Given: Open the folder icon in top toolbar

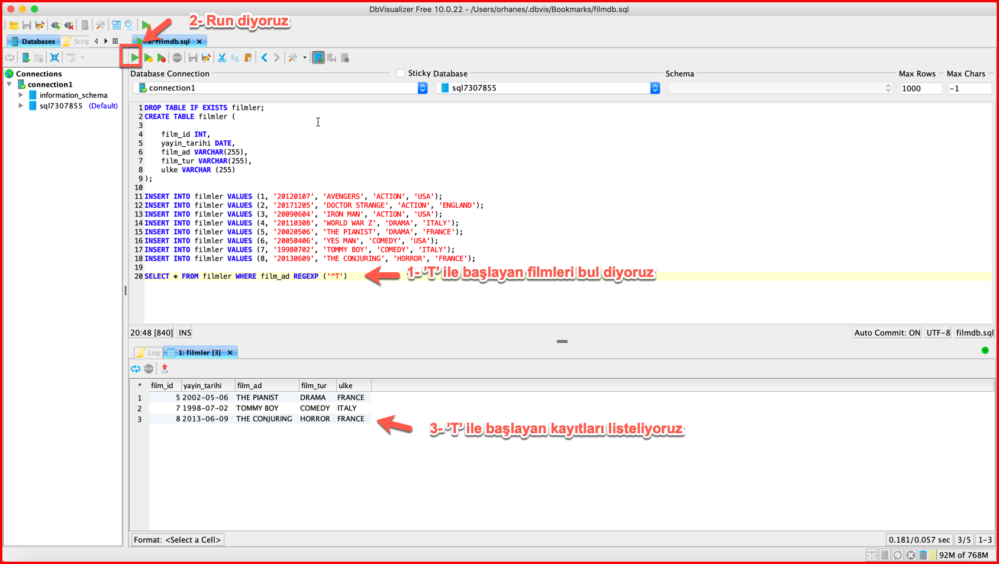Looking at the screenshot, I should [13, 25].
